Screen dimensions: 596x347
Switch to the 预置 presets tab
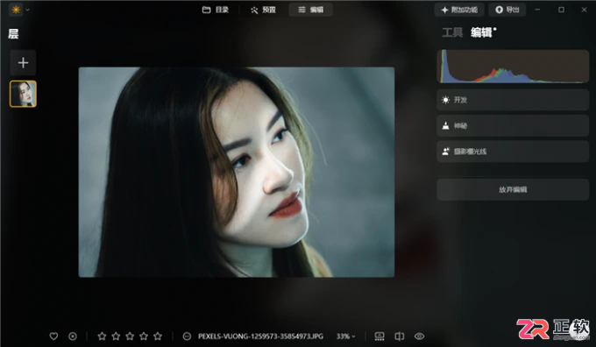click(x=263, y=10)
